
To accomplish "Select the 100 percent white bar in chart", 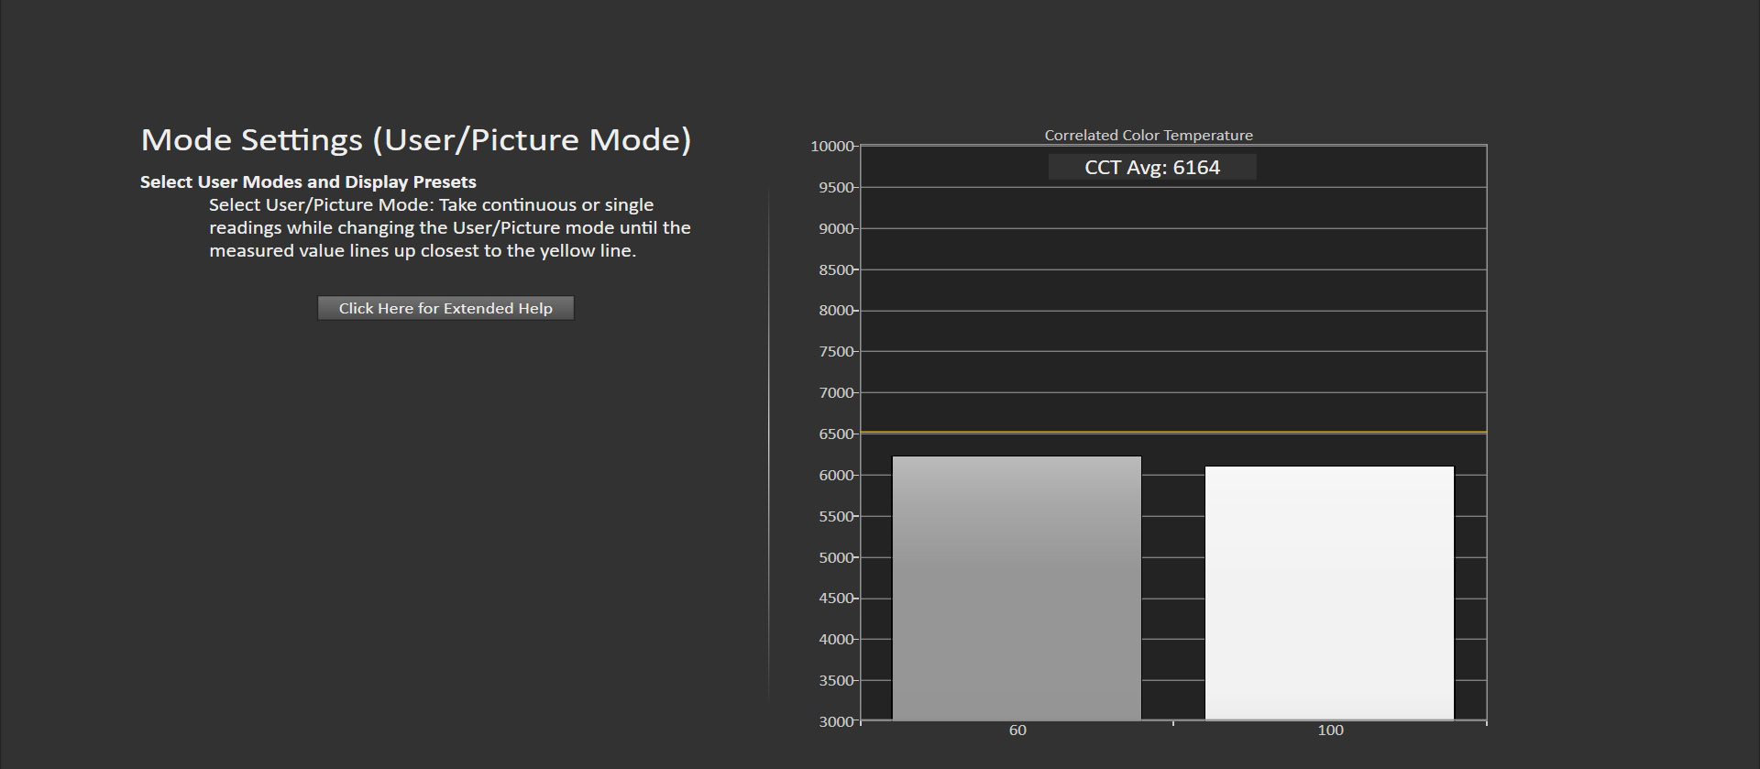I will [1329, 593].
